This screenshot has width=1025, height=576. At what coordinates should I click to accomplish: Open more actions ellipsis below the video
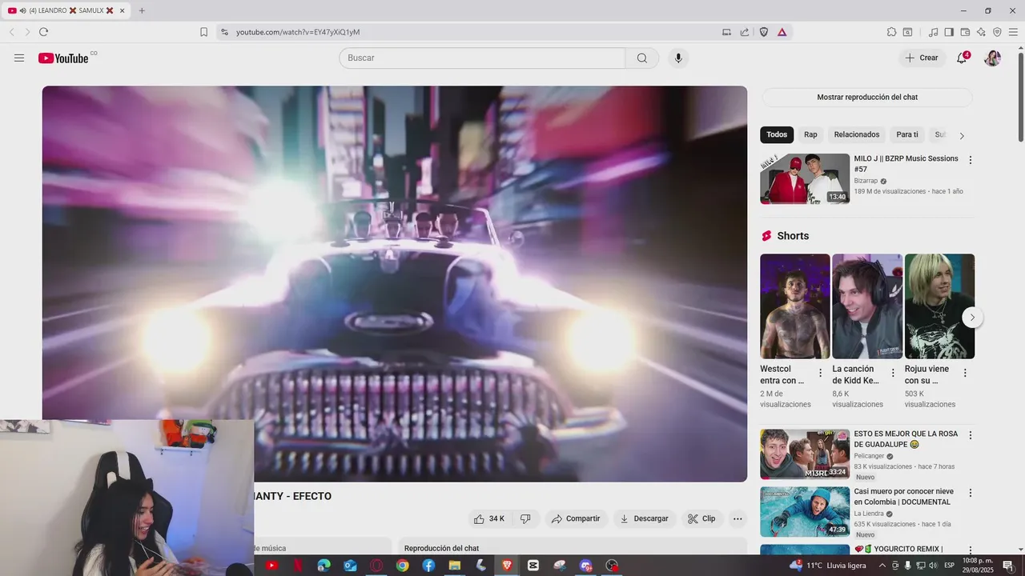click(738, 518)
